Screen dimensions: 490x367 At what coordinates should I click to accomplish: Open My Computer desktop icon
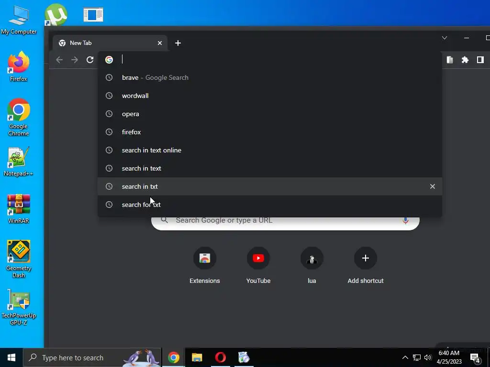pos(19,20)
